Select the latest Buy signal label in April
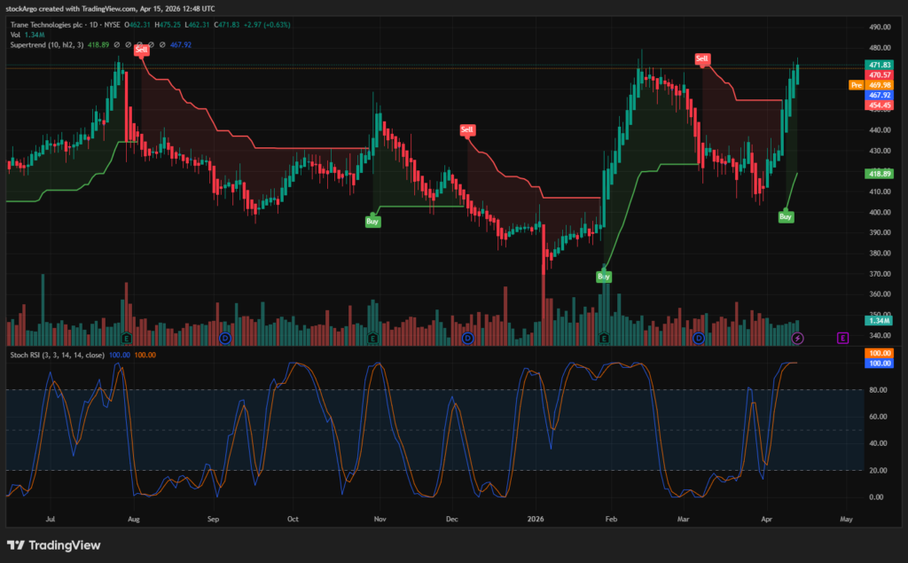This screenshot has height=563, width=908. click(x=786, y=216)
